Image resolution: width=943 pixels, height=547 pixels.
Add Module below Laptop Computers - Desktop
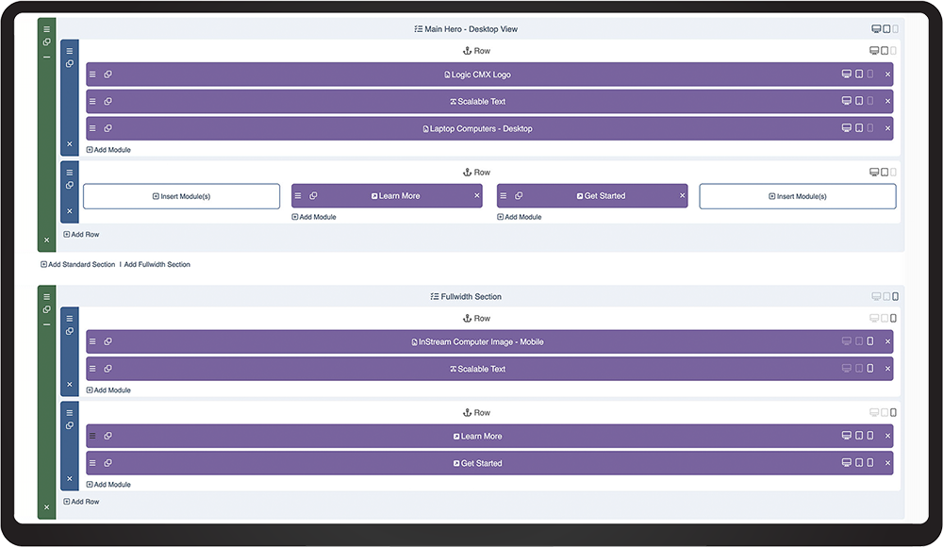tap(108, 150)
